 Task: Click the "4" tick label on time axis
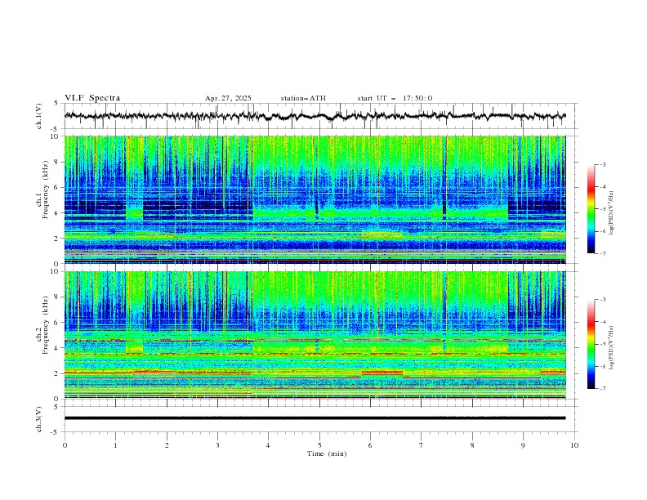[268, 445]
